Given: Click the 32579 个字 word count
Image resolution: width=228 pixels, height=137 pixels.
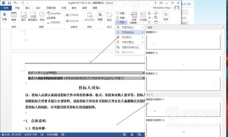Looking at the screenshot, I should point(31,135).
